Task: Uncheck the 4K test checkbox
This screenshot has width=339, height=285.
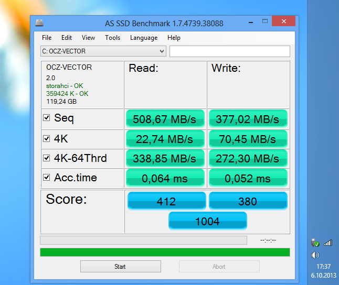Action: click(x=47, y=138)
